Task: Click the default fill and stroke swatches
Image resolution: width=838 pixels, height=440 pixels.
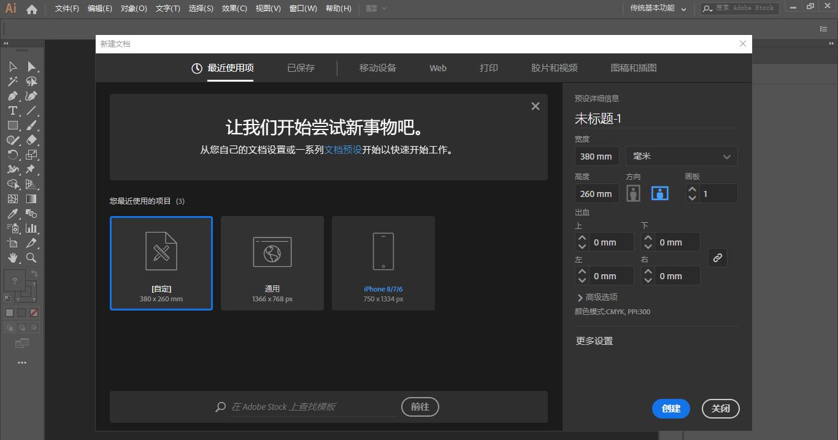Action: point(8,299)
